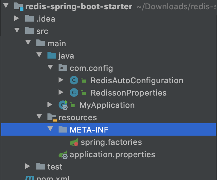The image size is (217, 180).
Task: Click the .idea folder icon
Action: coord(30,18)
